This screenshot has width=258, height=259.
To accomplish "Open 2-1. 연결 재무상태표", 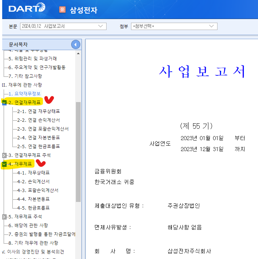I will [x=39, y=111].
